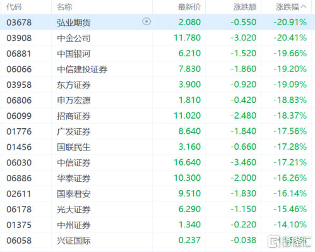315x252 pixels.
Task: Click price 10.300 of 华泰证券
Action: tap(187, 178)
